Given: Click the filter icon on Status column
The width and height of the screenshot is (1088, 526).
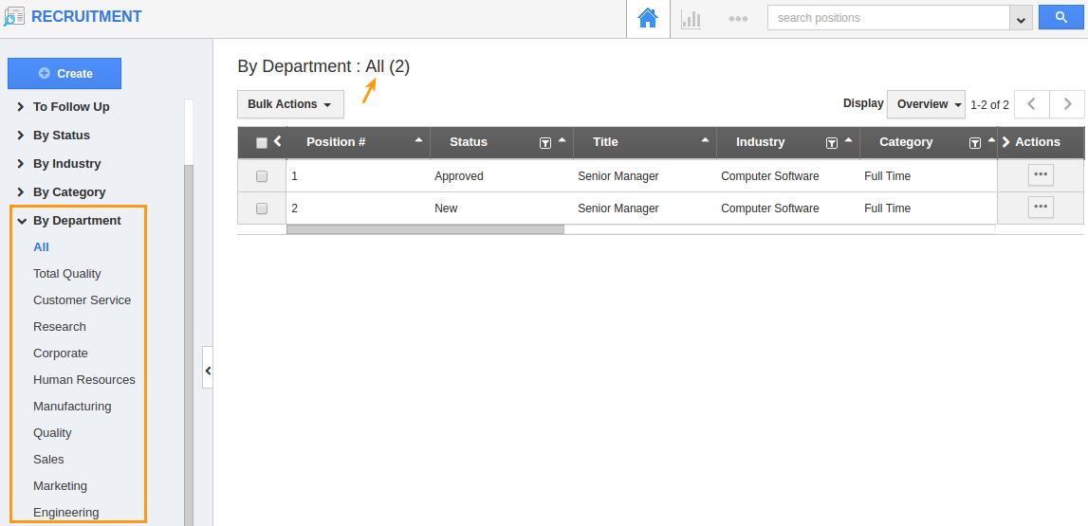Looking at the screenshot, I should [x=545, y=143].
